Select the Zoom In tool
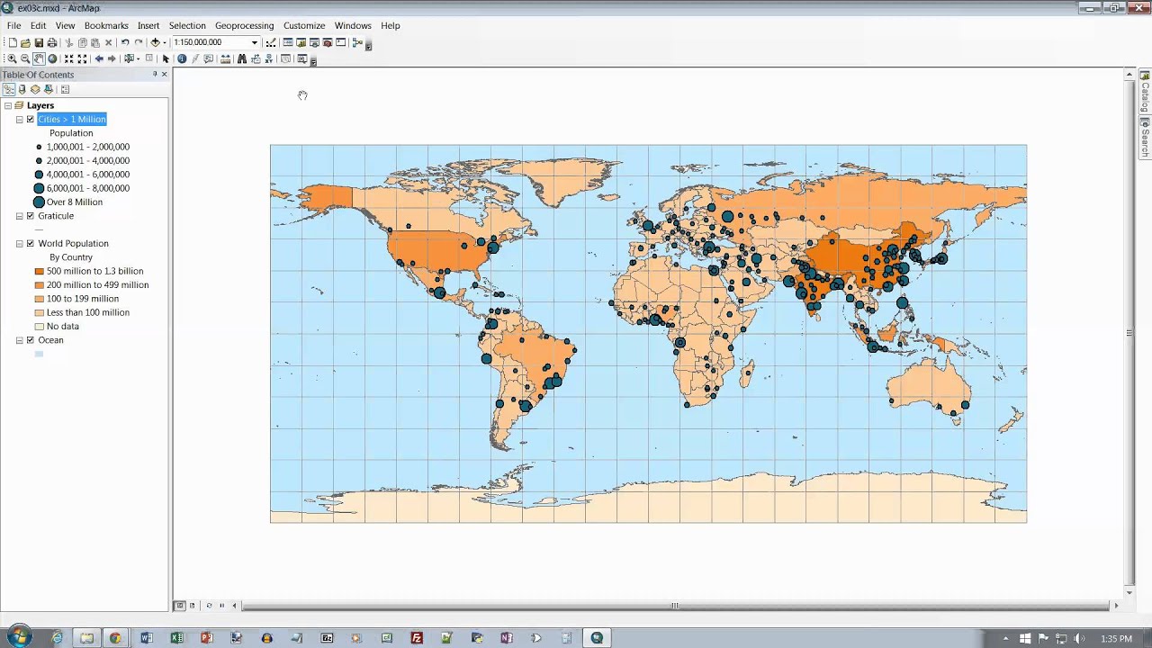The height and width of the screenshot is (648, 1152). (12, 58)
